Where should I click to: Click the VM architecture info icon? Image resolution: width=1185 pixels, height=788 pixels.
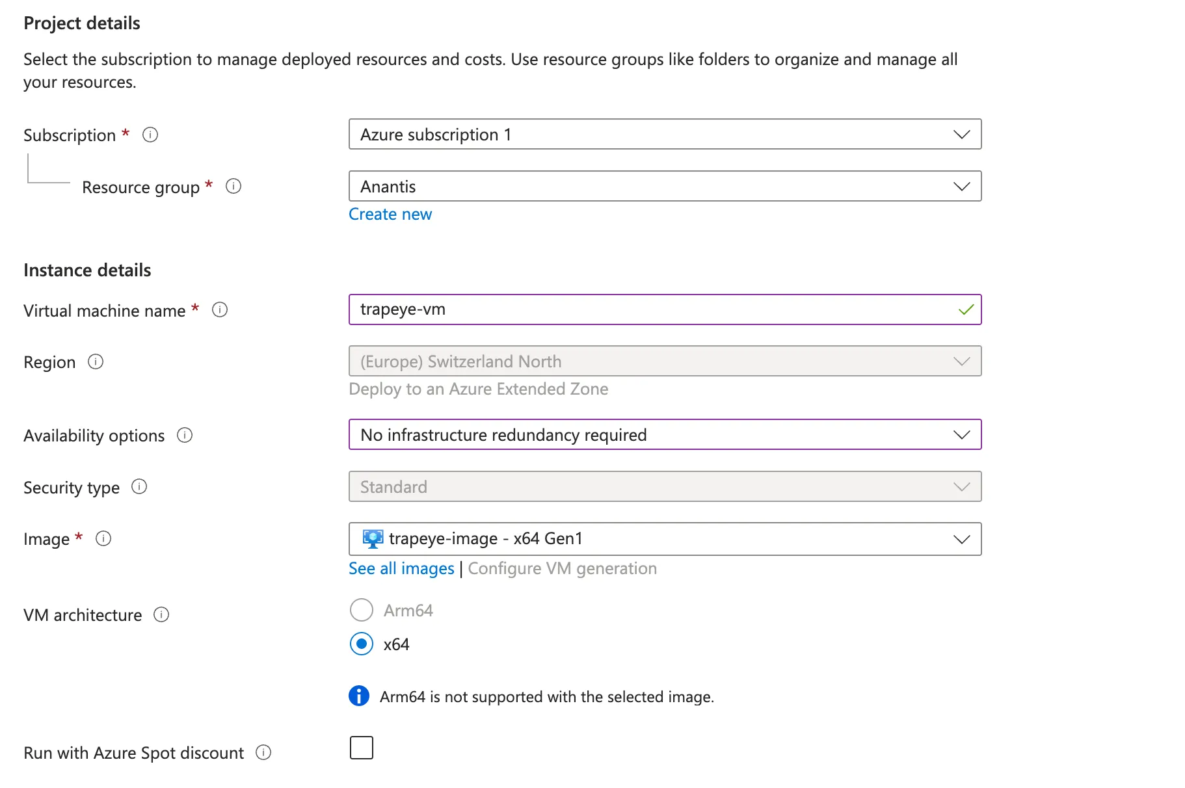click(161, 614)
